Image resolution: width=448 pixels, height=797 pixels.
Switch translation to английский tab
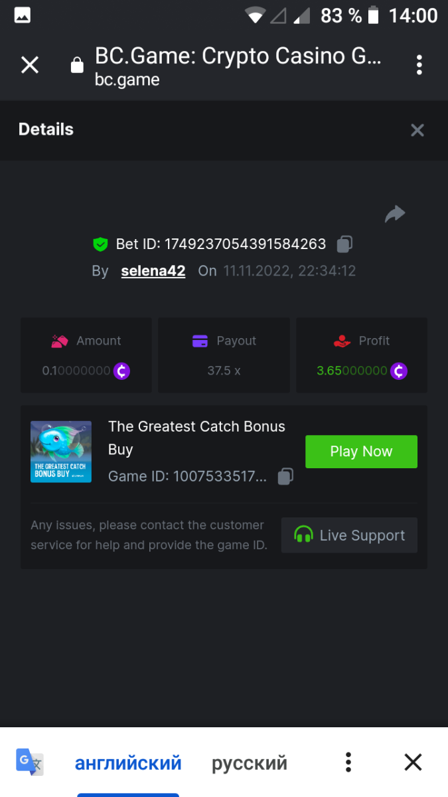coord(128,763)
